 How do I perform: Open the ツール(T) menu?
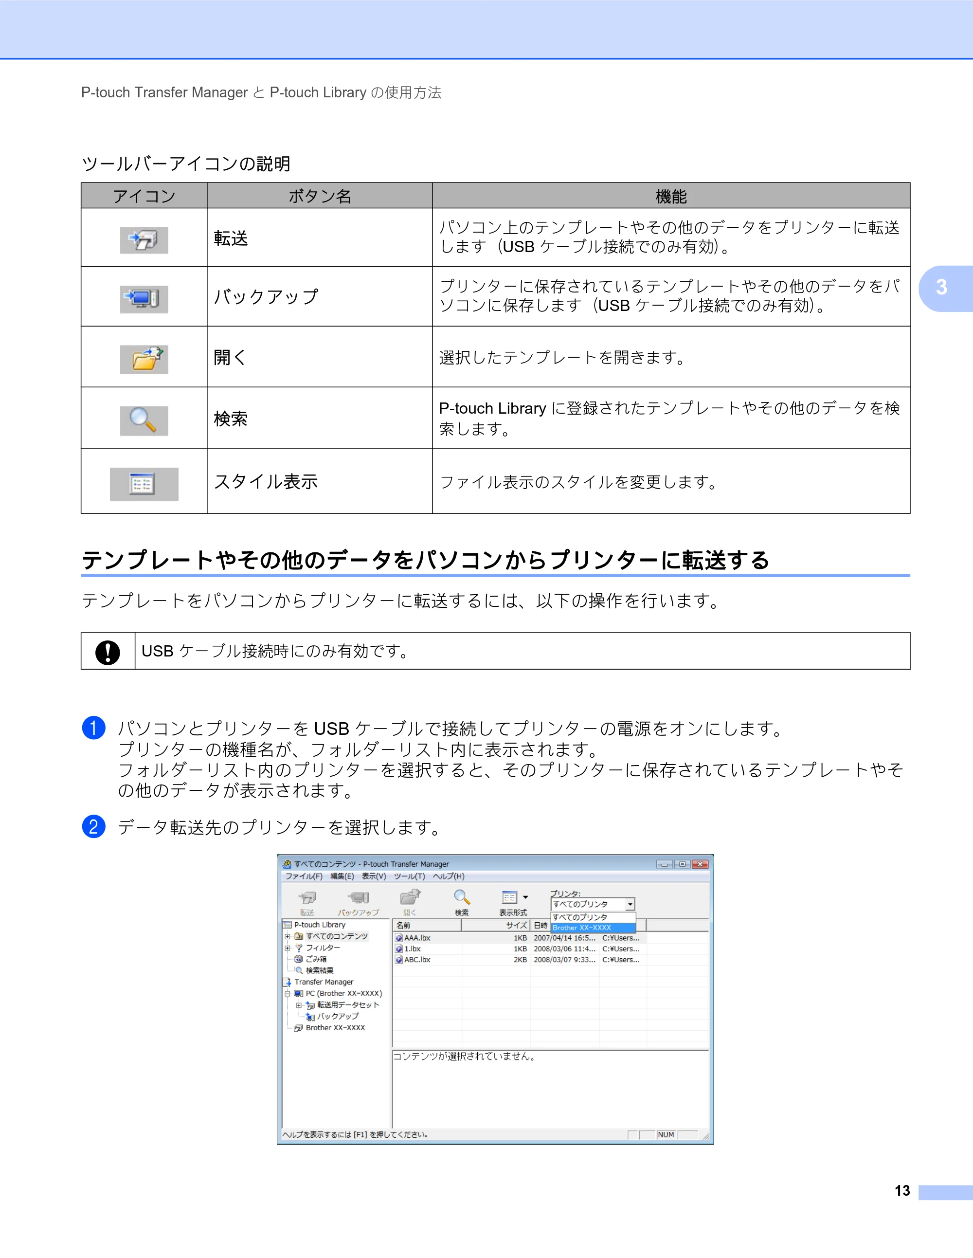pyautogui.click(x=409, y=876)
